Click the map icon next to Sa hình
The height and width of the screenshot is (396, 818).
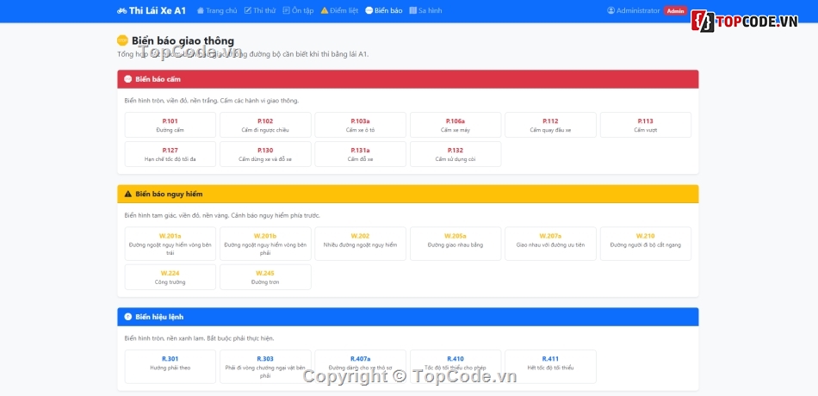(413, 10)
